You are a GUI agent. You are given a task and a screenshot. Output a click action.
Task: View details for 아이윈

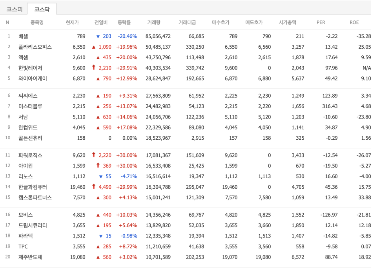point(26,166)
